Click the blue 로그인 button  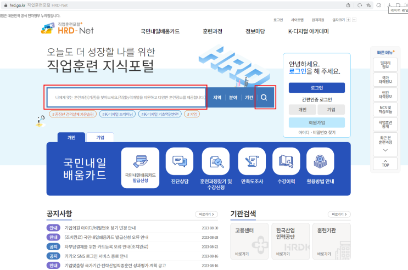317,88
